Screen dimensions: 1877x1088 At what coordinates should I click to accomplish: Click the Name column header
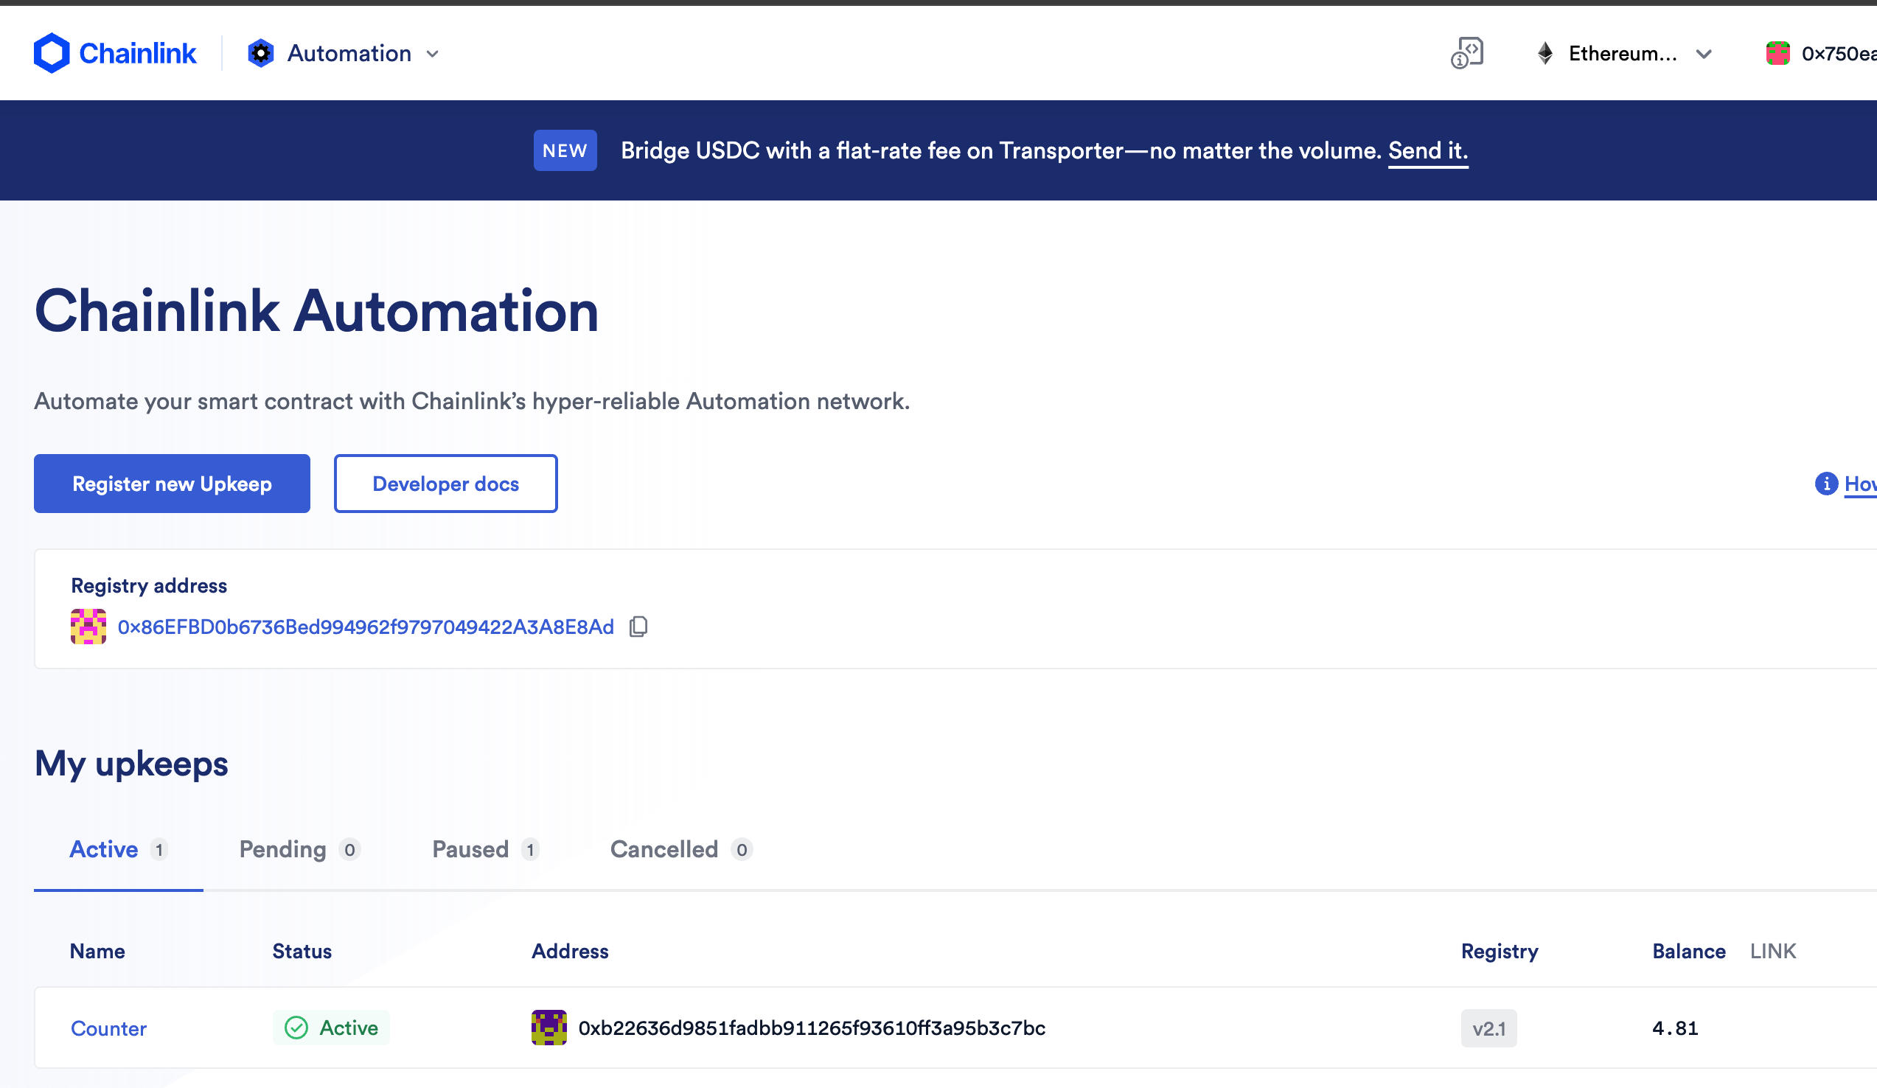pos(97,951)
